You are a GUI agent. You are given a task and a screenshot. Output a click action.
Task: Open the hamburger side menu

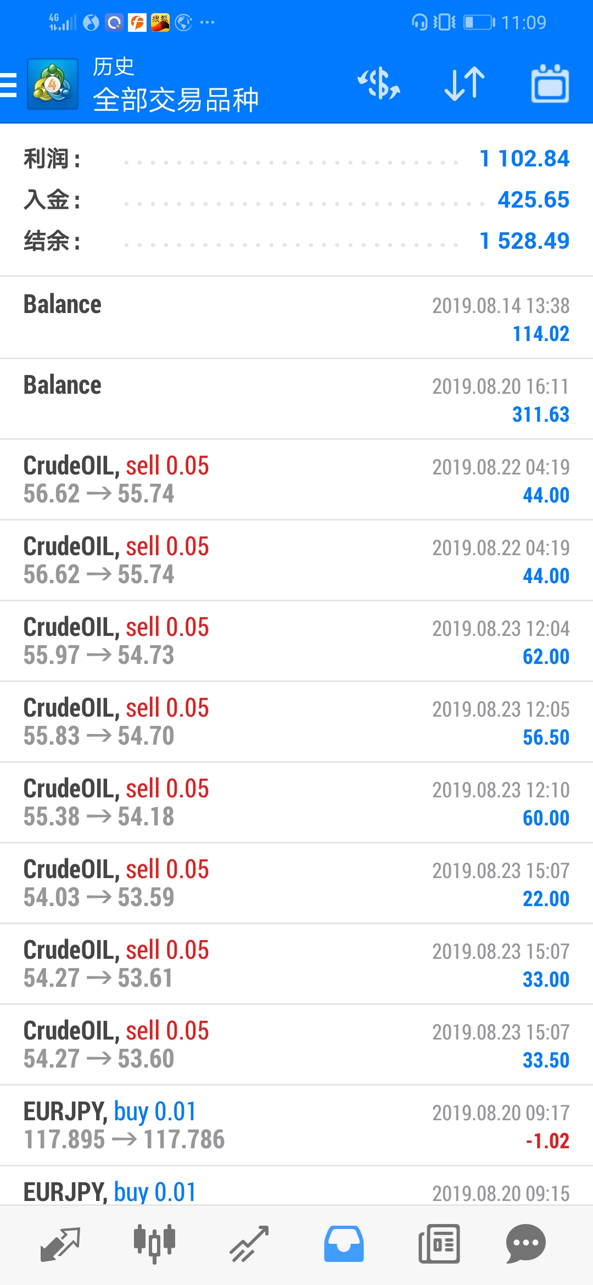8,85
